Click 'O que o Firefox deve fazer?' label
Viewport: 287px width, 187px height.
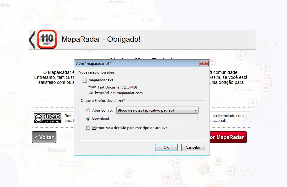(x=103, y=101)
